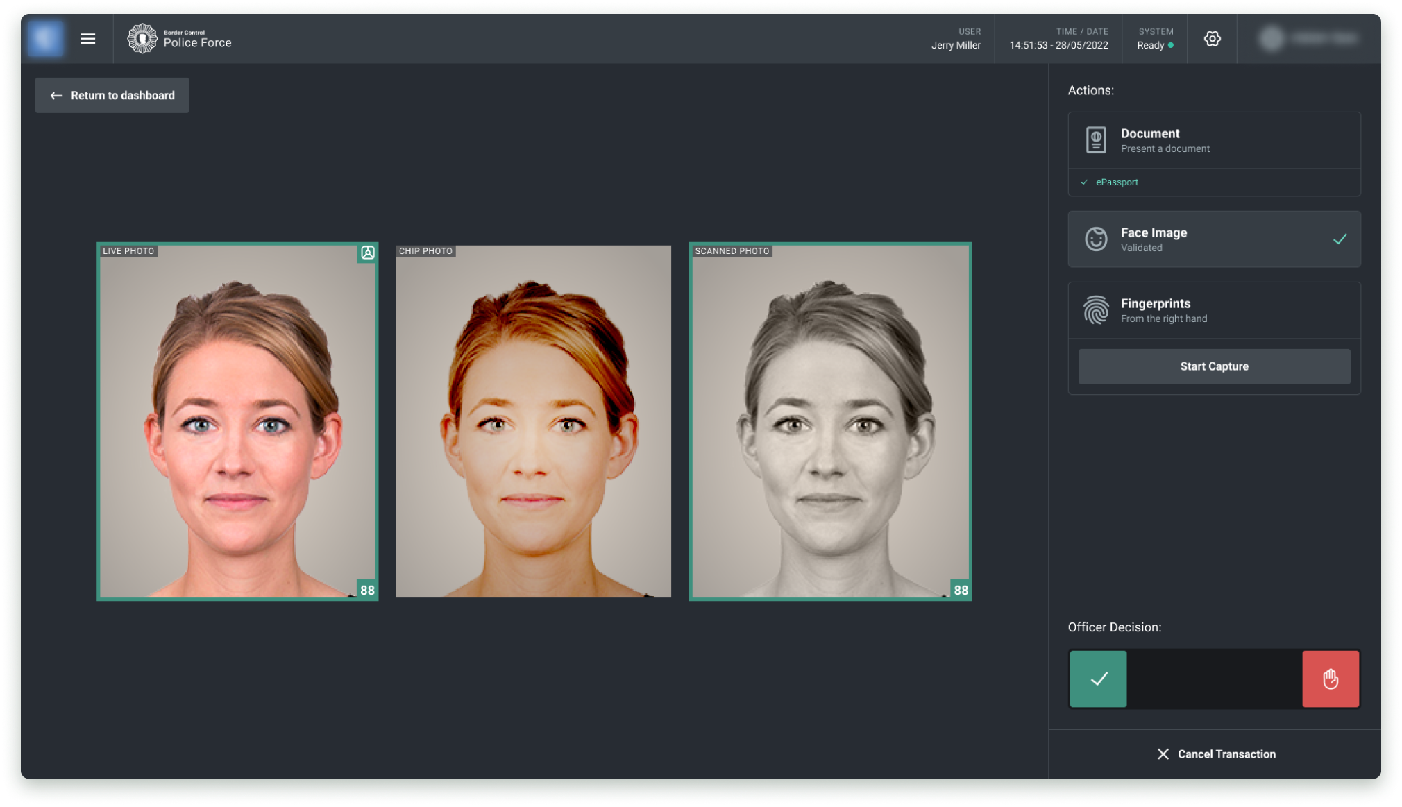This screenshot has height=807, width=1402.
Task: Click the Face Image smiley icon
Action: point(1096,239)
